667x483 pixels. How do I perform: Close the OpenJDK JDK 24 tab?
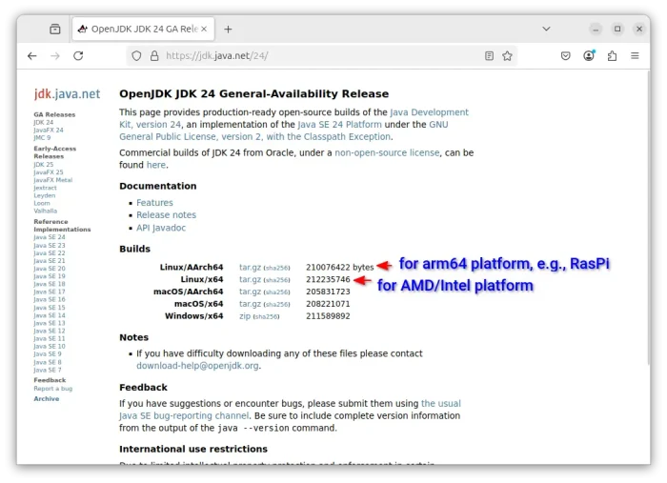tap(204, 29)
